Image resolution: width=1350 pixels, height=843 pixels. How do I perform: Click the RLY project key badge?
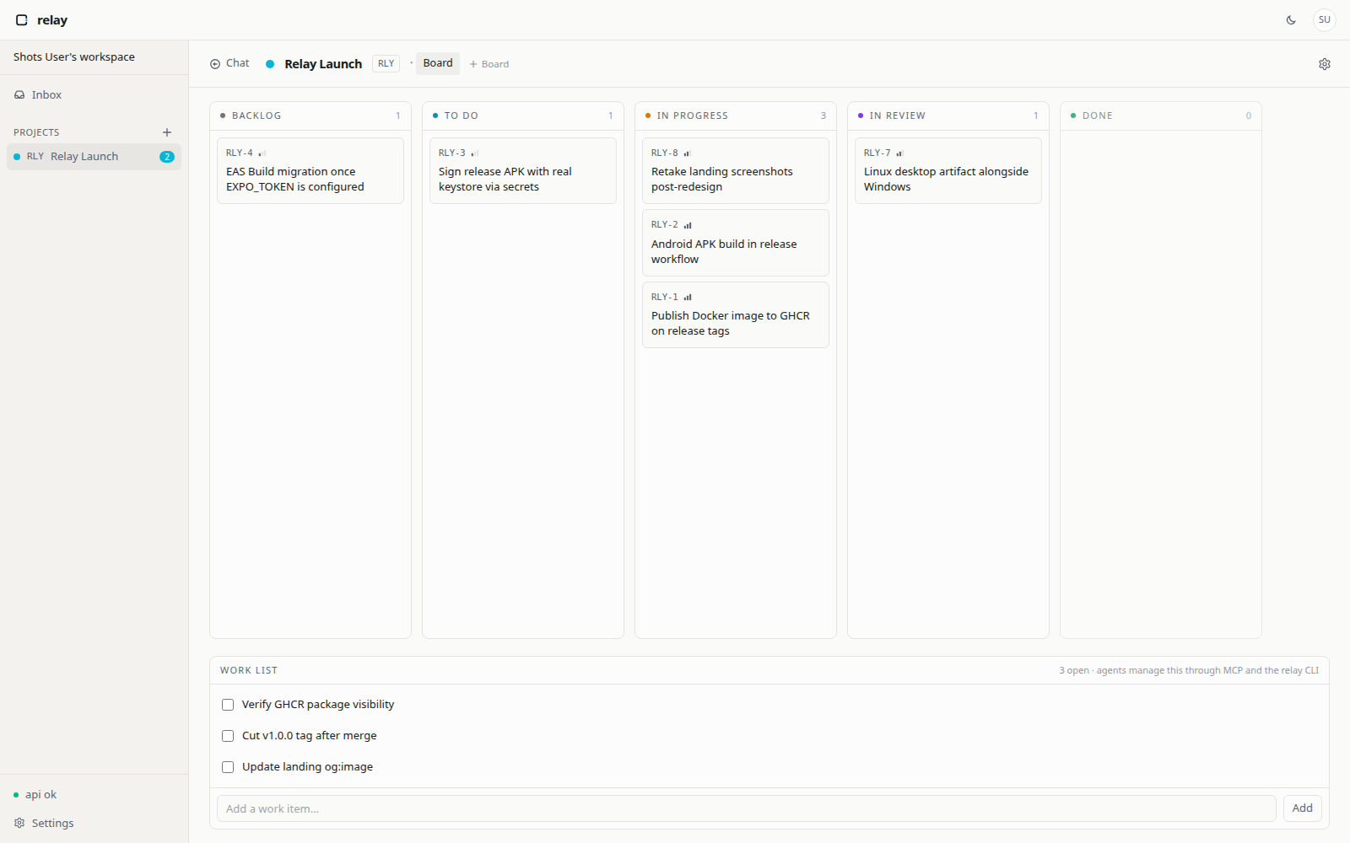[386, 64]
